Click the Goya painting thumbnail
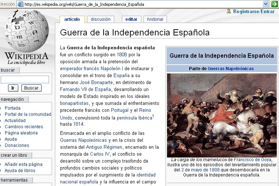279x186 pixels. point(222,115)
